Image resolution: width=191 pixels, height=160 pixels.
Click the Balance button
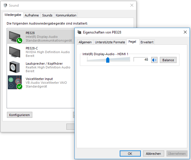point(168,60)
